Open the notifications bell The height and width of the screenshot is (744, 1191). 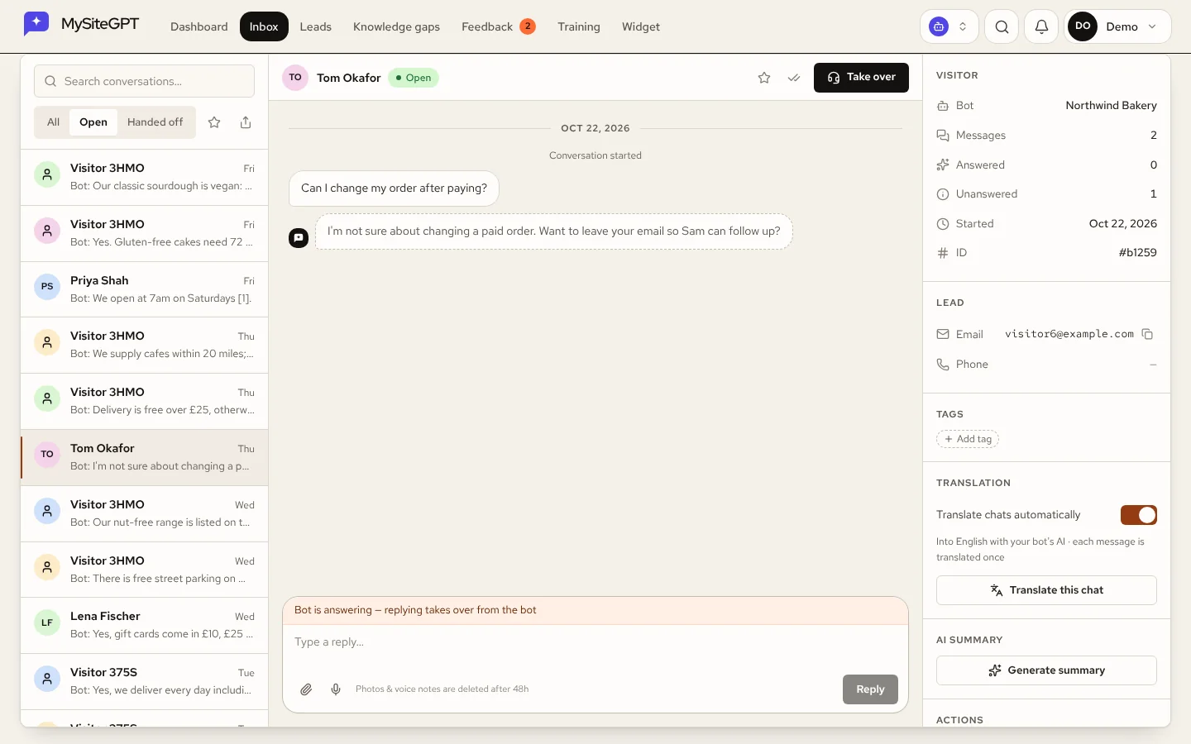(1041, 26)
